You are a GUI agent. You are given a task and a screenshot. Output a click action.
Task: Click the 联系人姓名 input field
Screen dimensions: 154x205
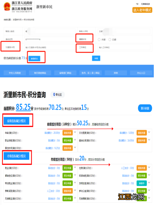pyautogui.click(x=50, y=31)
